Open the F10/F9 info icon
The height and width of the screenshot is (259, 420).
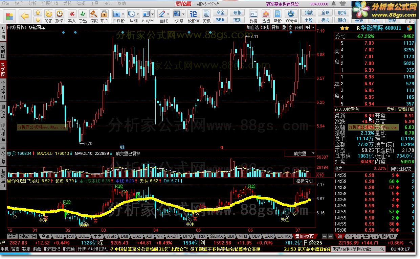point(146,14)
